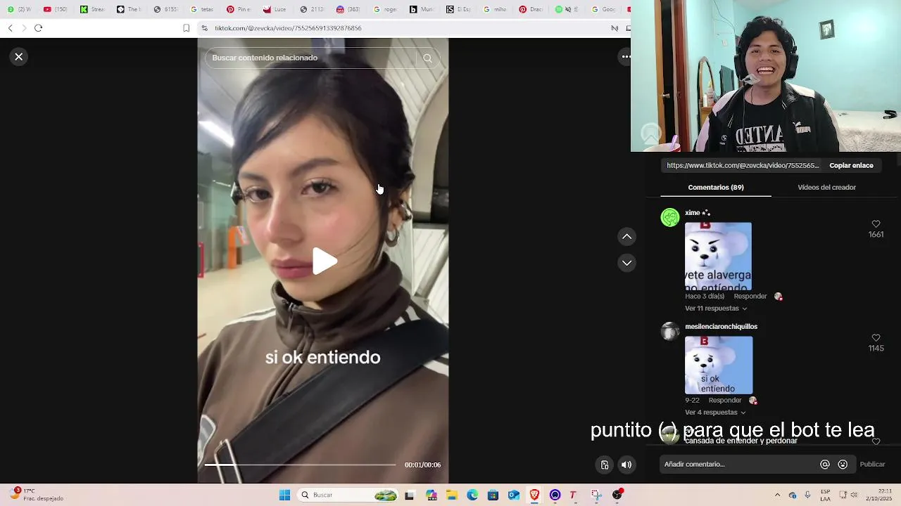
Task: Open File Explorer from the taskbar
Action: point(451,495)
